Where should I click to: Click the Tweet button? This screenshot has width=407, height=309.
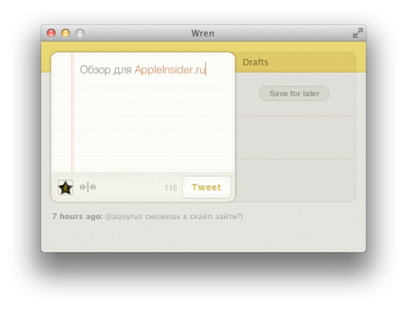(x=207, y=187)
